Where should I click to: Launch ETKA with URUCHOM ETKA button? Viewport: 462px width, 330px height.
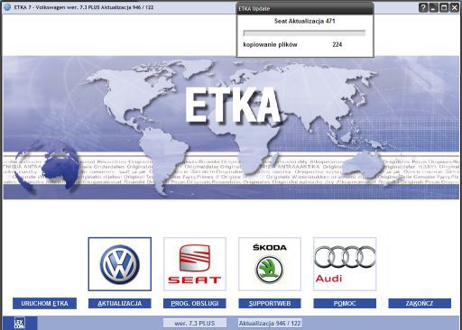[44, 303]
